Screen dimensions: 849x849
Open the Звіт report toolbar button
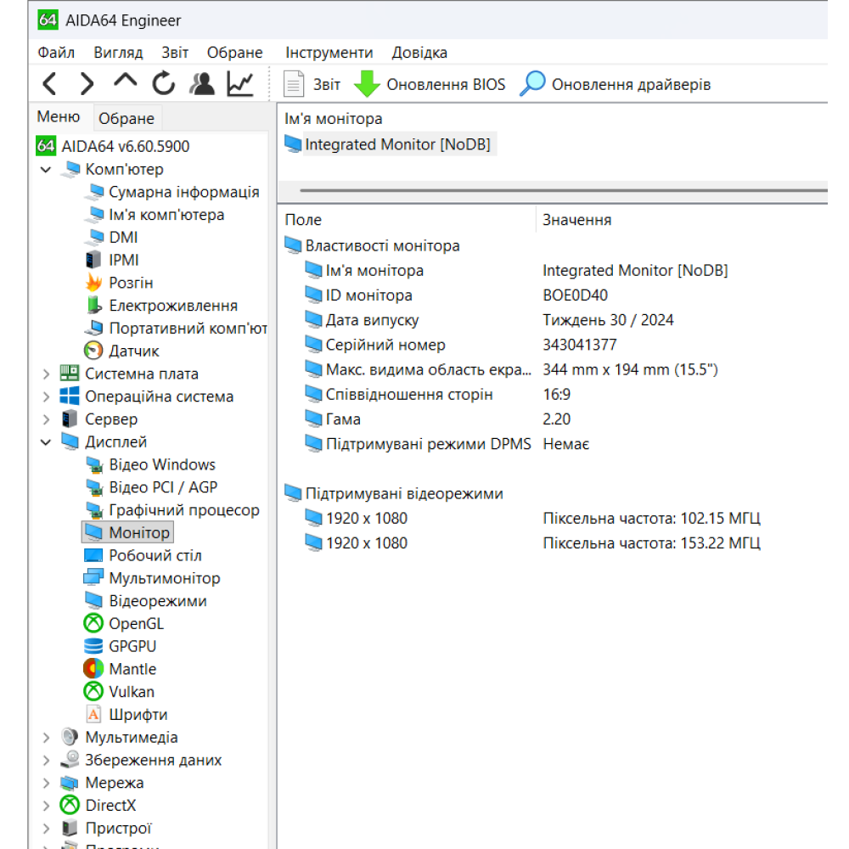pyautogui.click(x=312, y=84)
